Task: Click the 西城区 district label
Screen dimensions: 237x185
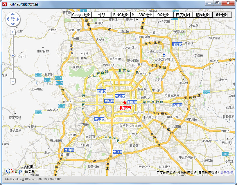Action: [109, 101]
